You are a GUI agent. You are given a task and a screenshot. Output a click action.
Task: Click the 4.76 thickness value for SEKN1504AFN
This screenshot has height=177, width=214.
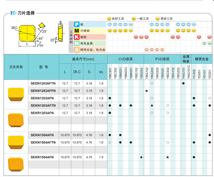89,135
